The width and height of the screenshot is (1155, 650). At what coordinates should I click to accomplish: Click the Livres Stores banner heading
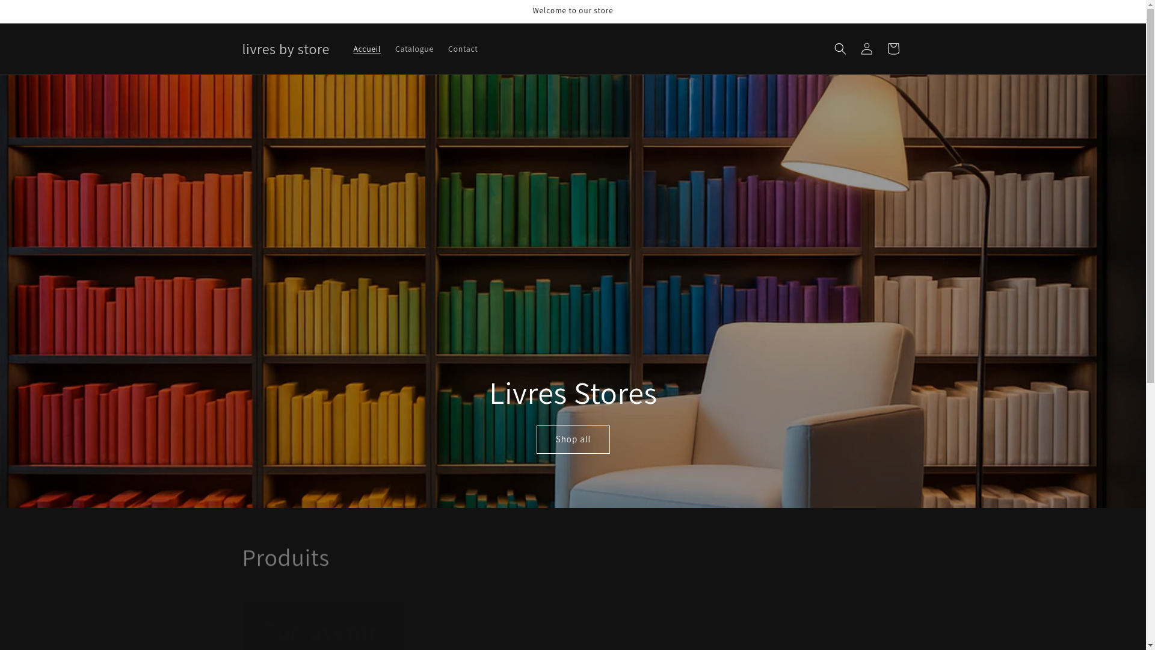pos(573,393)
